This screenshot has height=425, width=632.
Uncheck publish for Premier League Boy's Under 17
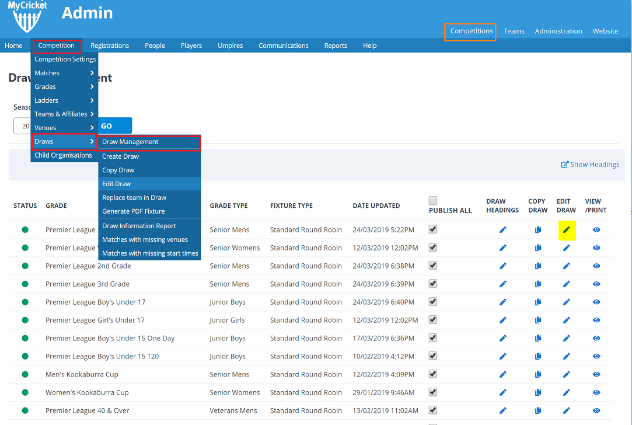coord(433,302)
